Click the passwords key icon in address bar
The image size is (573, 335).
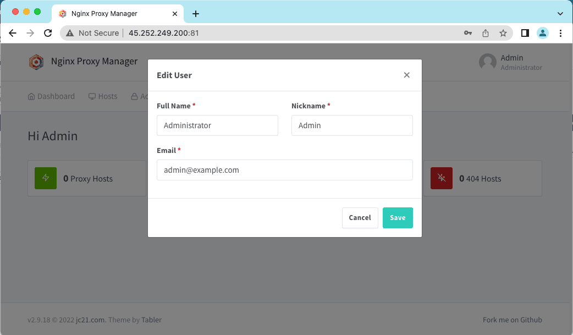(x=467, y=33)
